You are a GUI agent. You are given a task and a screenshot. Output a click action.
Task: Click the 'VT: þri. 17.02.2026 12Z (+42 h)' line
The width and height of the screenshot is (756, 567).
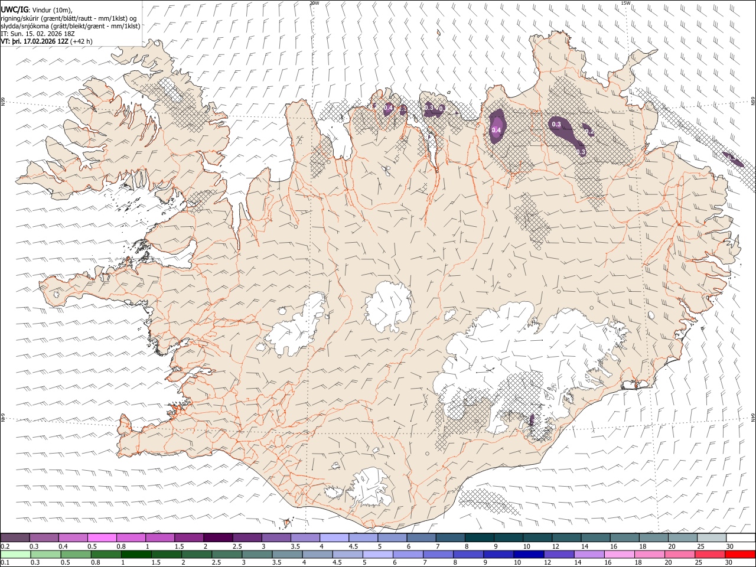[47, 42]
